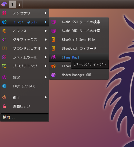This screenshot has width=134, height=147.
Task: Open the グラフィックス menu category
Action: click(x=25, y=40)
